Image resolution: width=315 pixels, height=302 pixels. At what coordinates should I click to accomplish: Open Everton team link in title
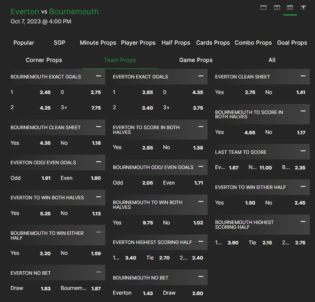pos(25,12)
